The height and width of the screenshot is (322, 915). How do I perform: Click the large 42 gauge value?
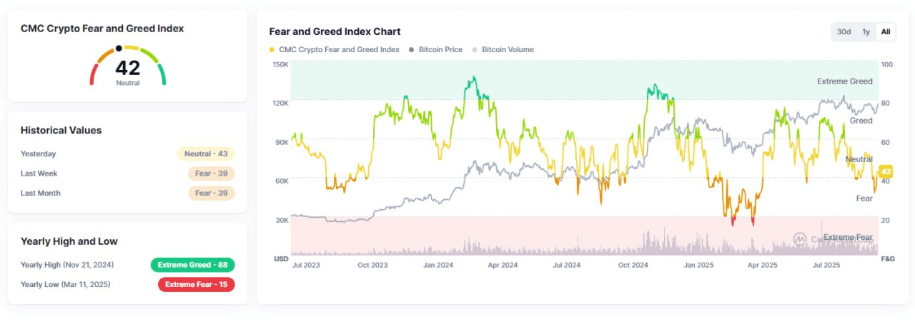[x=128, y=68]
